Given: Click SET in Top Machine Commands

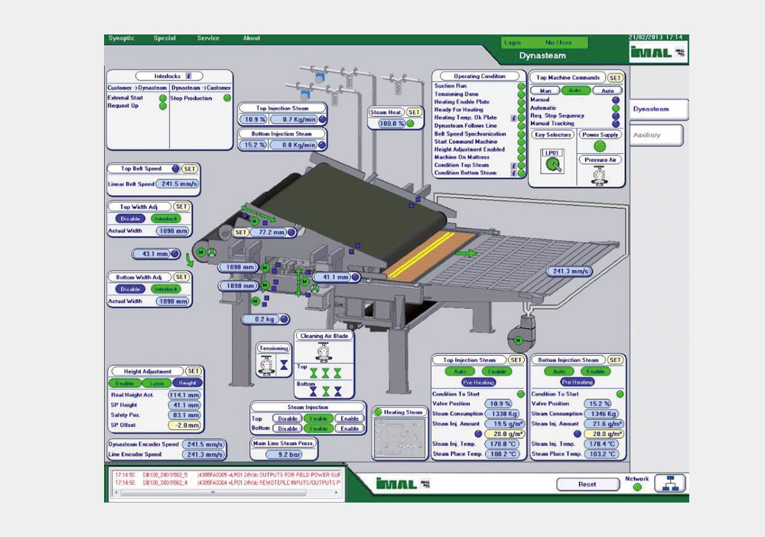Looking at the screenshot, I should coord(615,77).
